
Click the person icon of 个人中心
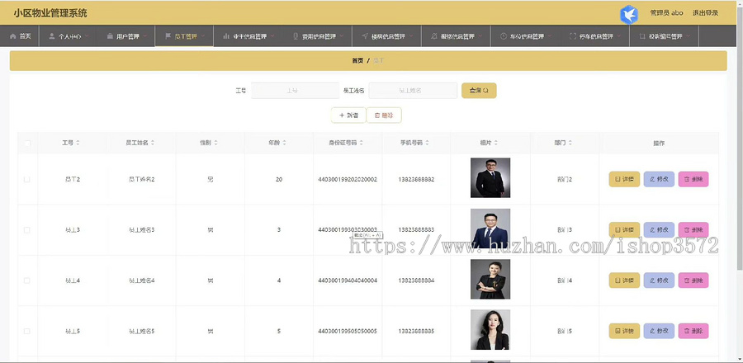pos(52,36)
